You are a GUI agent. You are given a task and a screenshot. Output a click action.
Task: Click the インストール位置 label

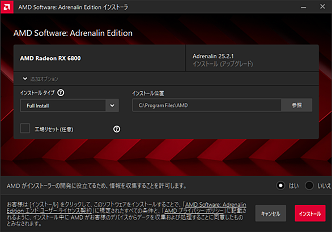tap(148, 93)
